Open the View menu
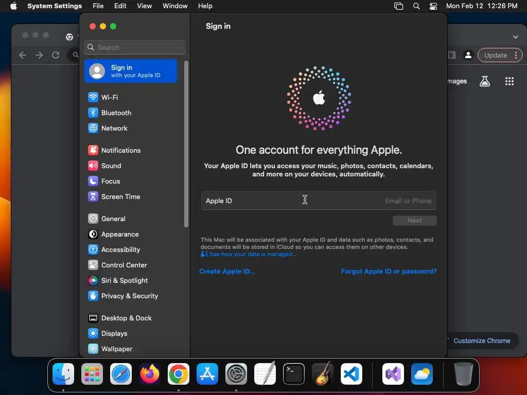 144,6
